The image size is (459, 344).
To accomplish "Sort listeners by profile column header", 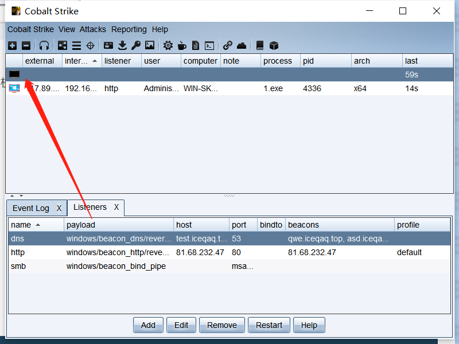I will [422, 225].
